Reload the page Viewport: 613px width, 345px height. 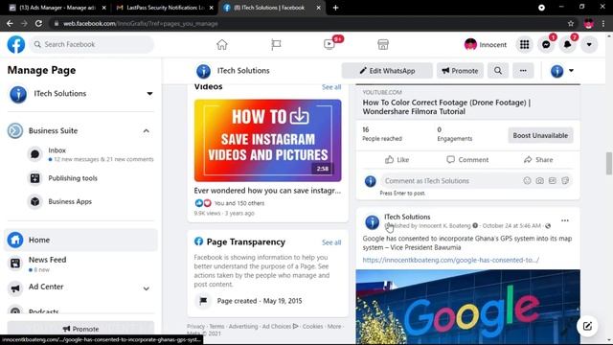[38, 23]
